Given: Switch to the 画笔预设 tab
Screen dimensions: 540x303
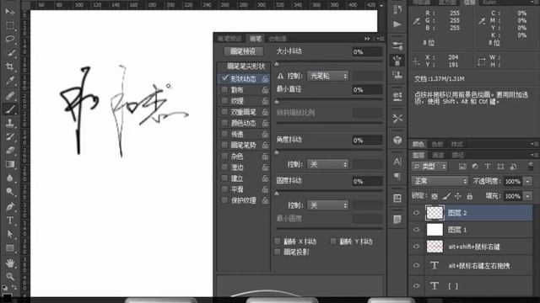Looking at the screenshot, I should tap(230, 39).
